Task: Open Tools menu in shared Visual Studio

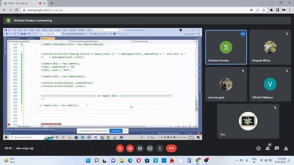Action: (64, 30)
